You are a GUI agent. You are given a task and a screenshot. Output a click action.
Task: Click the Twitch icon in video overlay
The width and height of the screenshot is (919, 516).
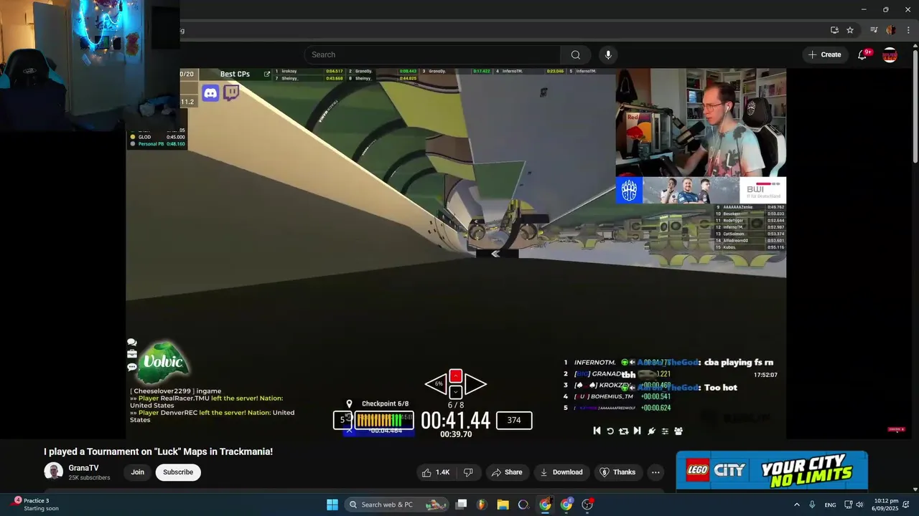231,92
